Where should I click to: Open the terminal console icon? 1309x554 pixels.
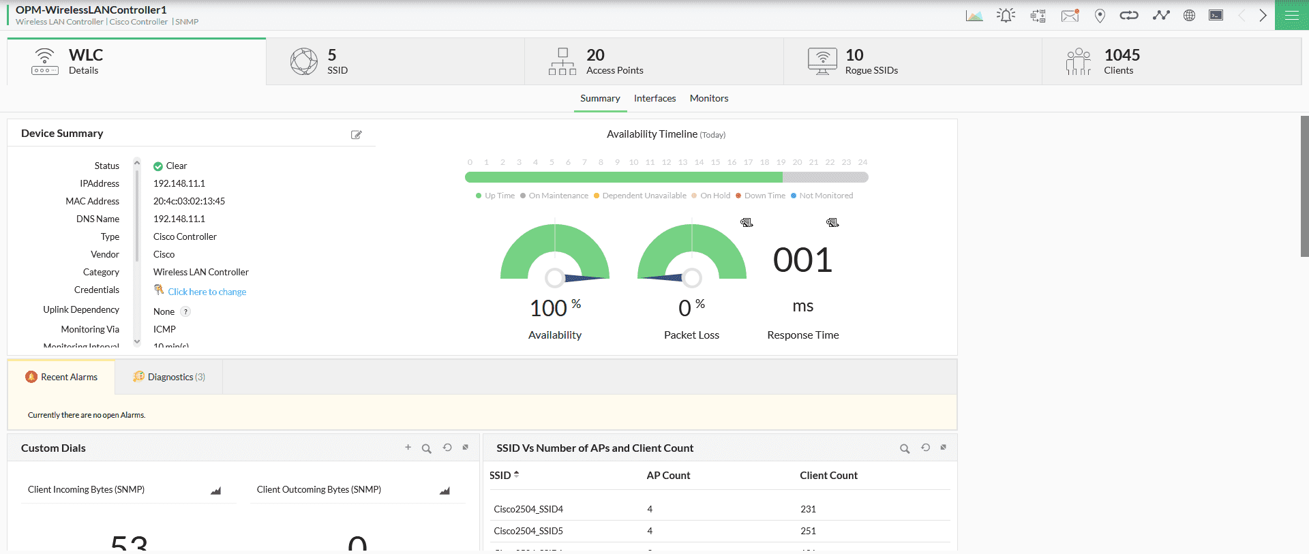1216,15
